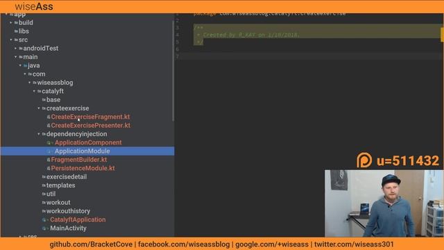
Task: Click the project tree vertical scrollbar
Action: 173,71
